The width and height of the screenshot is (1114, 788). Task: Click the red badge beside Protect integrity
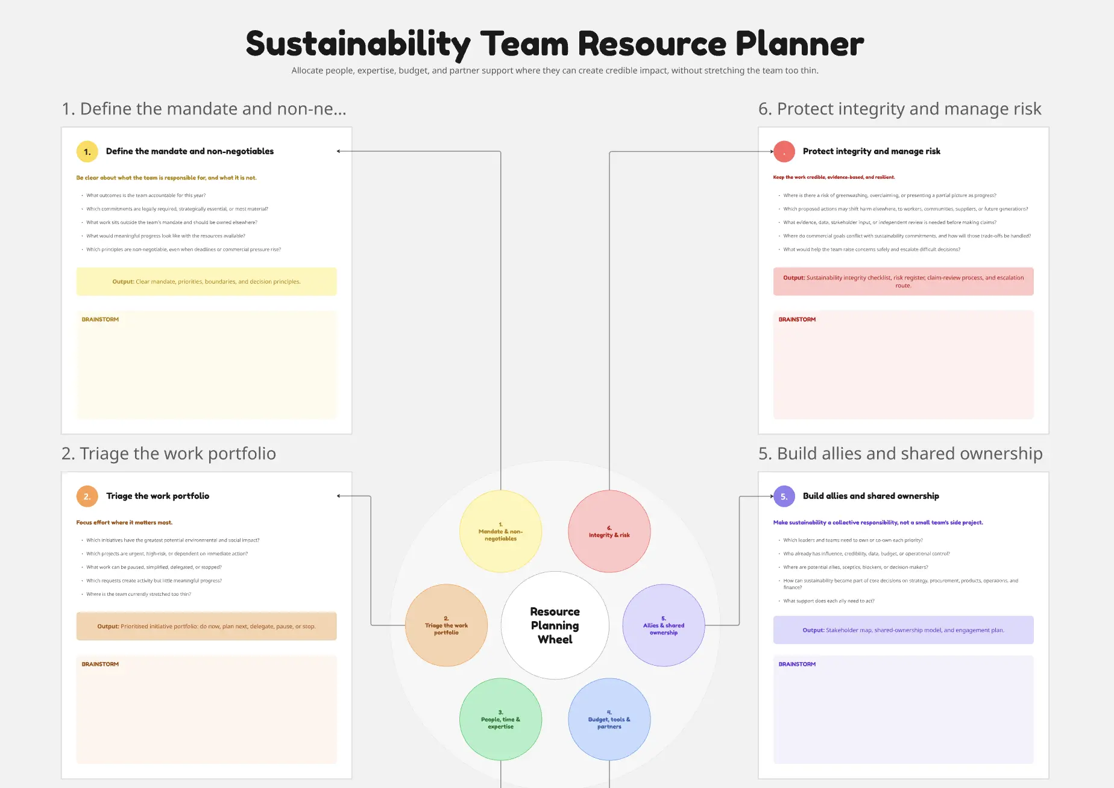pos(784,152)
